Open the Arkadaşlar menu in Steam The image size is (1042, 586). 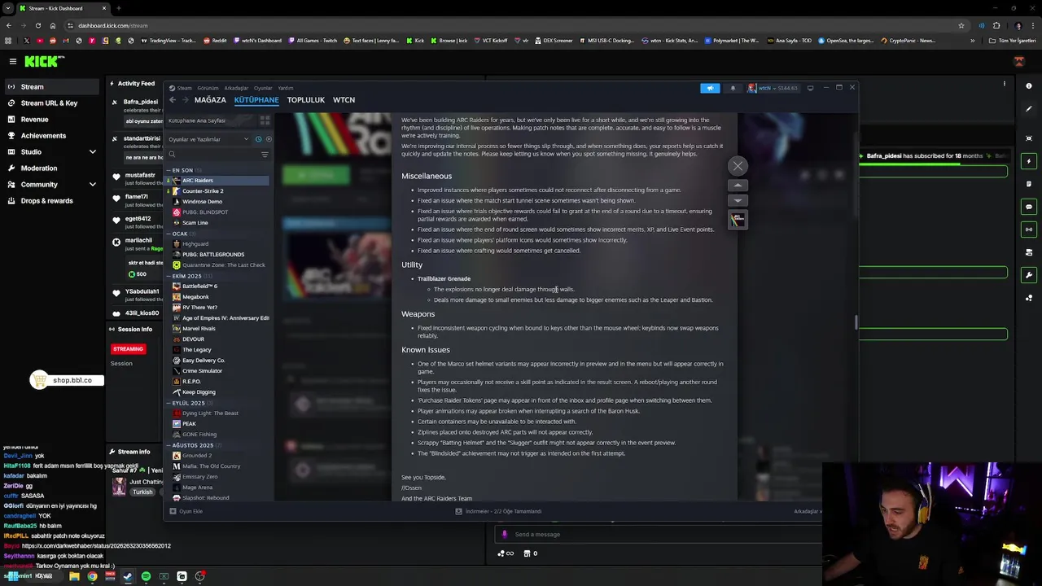(x=236, y=88)
